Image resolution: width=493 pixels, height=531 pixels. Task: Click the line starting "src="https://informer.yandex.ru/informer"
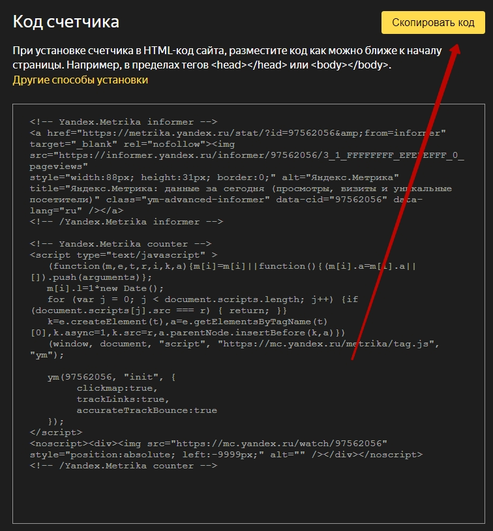click(x=247, y=155)
